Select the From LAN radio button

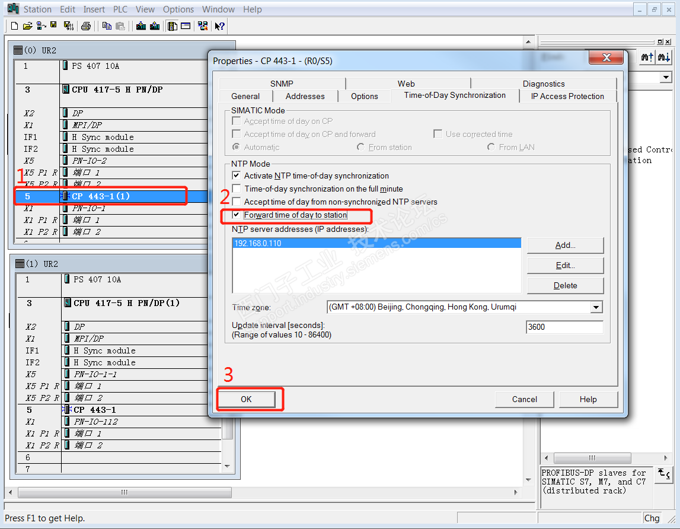click(x=491, y=147)
